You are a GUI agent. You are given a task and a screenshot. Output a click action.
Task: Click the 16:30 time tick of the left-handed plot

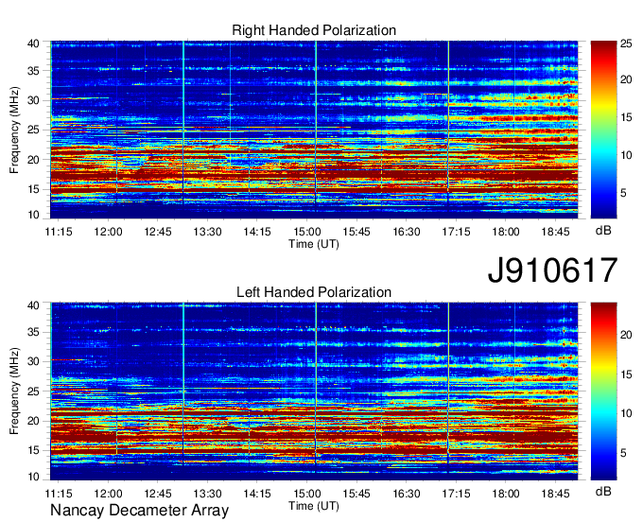click(x=407, y=494)
